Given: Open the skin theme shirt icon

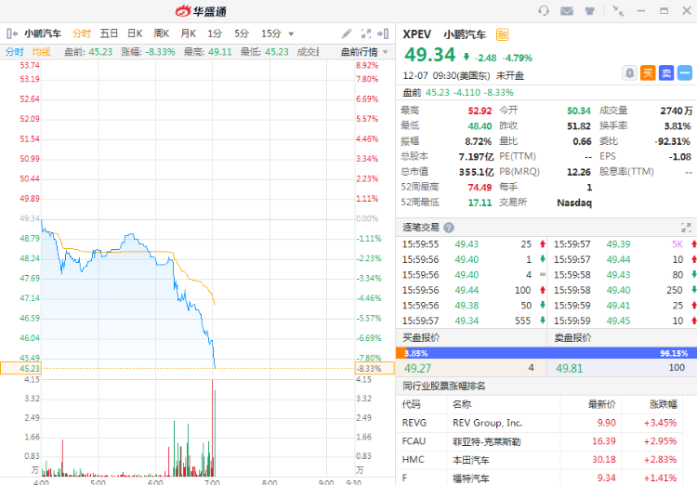Looking at the screenshot, I should tap(589, 10).
